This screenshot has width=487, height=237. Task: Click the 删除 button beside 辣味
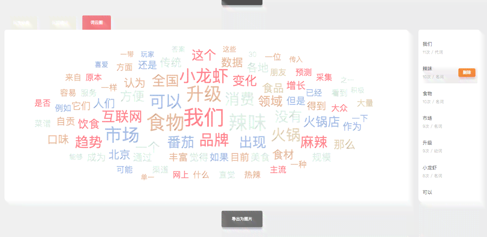467,72
